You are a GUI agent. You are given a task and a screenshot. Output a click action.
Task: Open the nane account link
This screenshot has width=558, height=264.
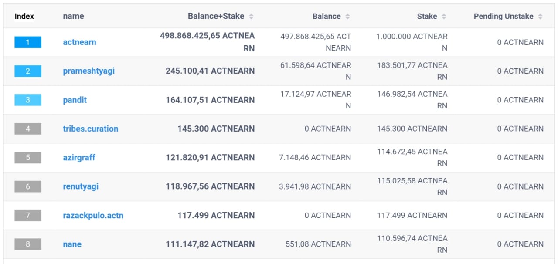72,244
